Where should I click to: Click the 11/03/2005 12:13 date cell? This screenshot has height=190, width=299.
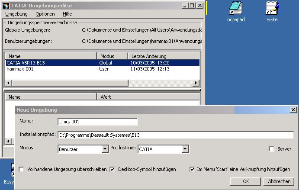(x=150, y=69)
